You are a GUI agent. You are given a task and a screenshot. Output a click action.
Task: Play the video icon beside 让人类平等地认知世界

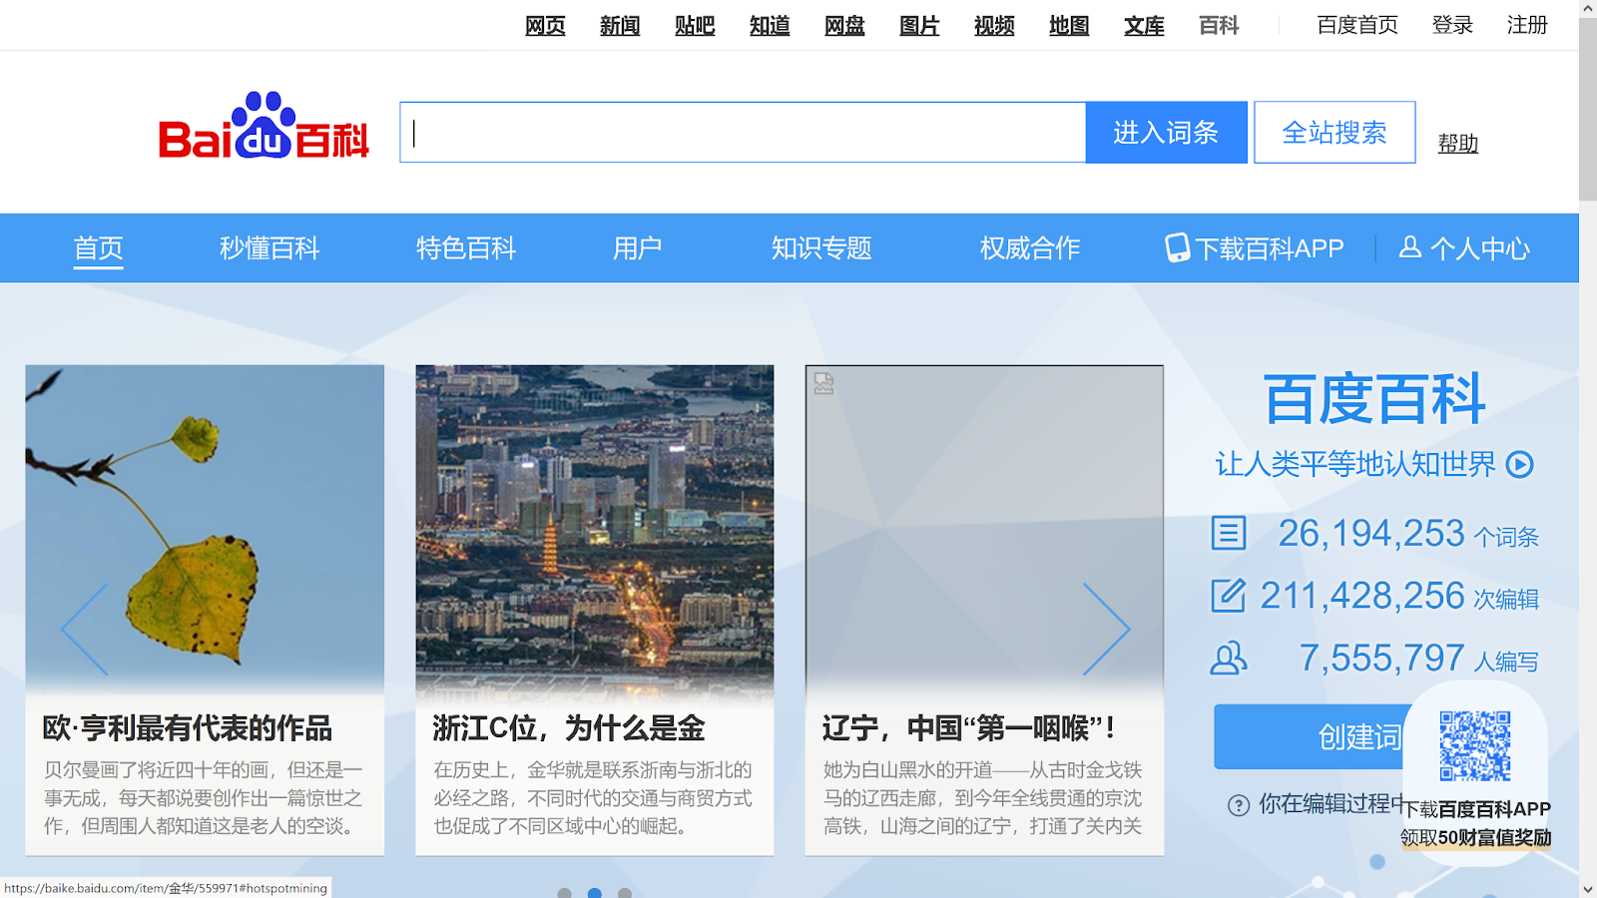1519,464
